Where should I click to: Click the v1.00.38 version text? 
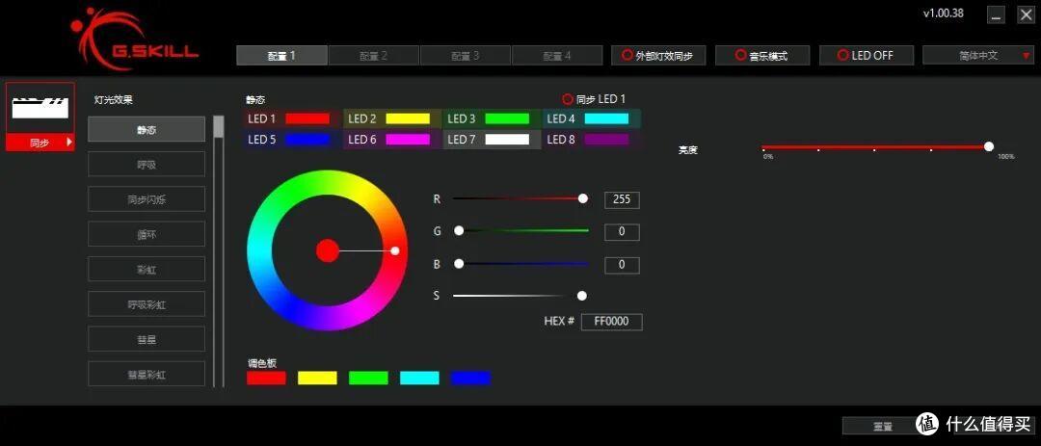[944, 13]
